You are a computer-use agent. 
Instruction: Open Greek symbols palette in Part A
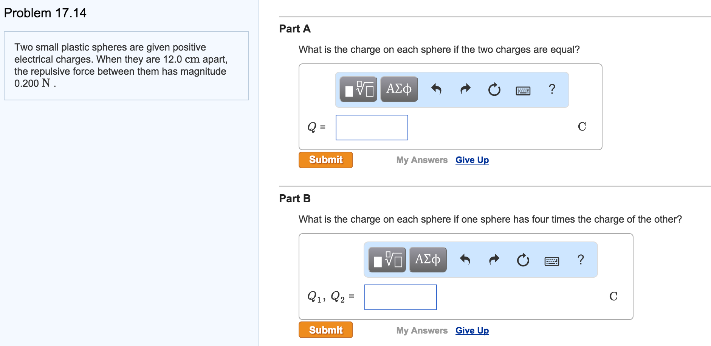(399, 89)
